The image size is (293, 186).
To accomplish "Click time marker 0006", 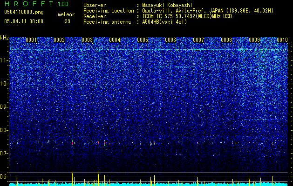I will point(170,40).
